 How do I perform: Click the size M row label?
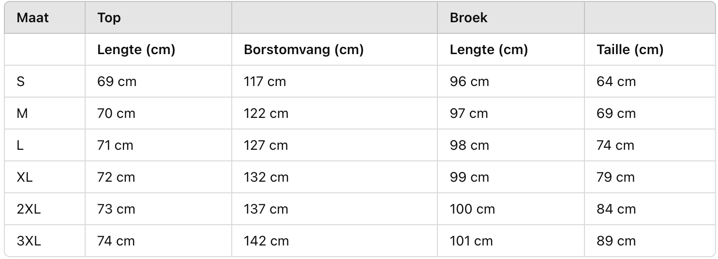coord(22,114)
